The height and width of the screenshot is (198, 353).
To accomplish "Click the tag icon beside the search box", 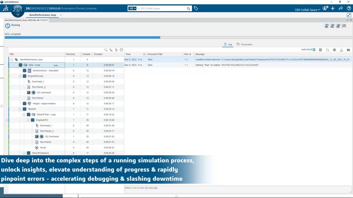I will click(x=196, y=8).
